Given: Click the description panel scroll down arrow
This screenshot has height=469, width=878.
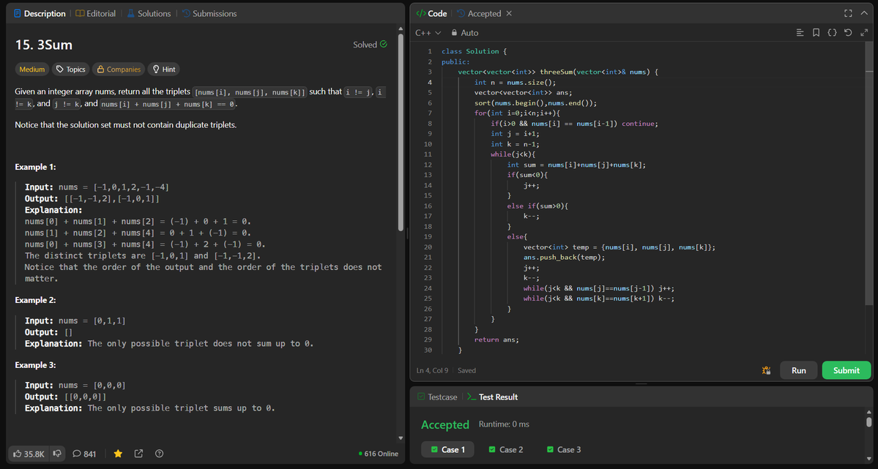Looking at the screenshot, I should coord(401,438).
